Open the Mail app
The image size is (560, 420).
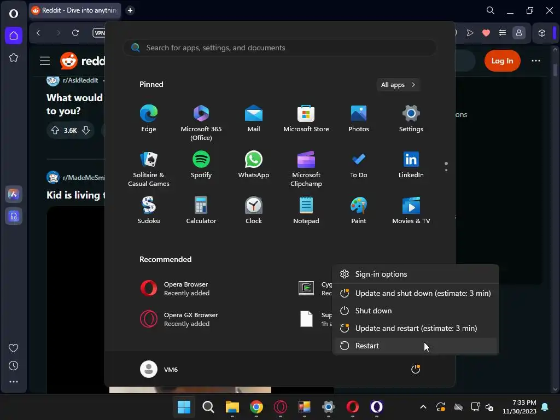(254, 119)
